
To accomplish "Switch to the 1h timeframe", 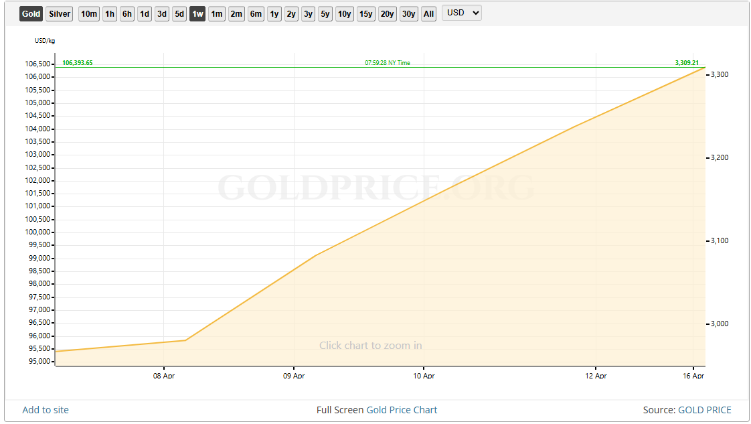I will click(x=109, y=13).
